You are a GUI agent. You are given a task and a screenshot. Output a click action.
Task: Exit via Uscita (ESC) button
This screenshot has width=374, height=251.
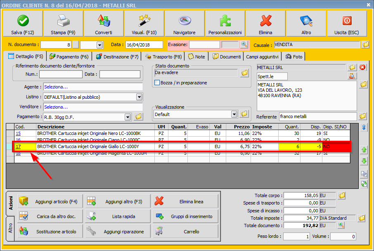pyautogui.click(x=347, y=23)
